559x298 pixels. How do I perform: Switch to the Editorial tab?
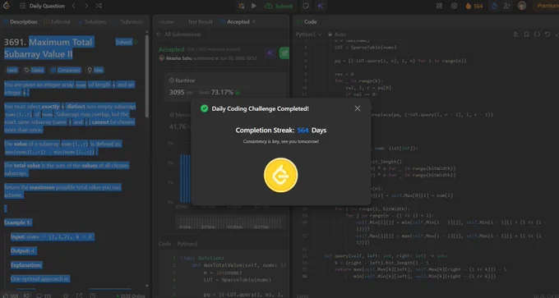[57, 21]
